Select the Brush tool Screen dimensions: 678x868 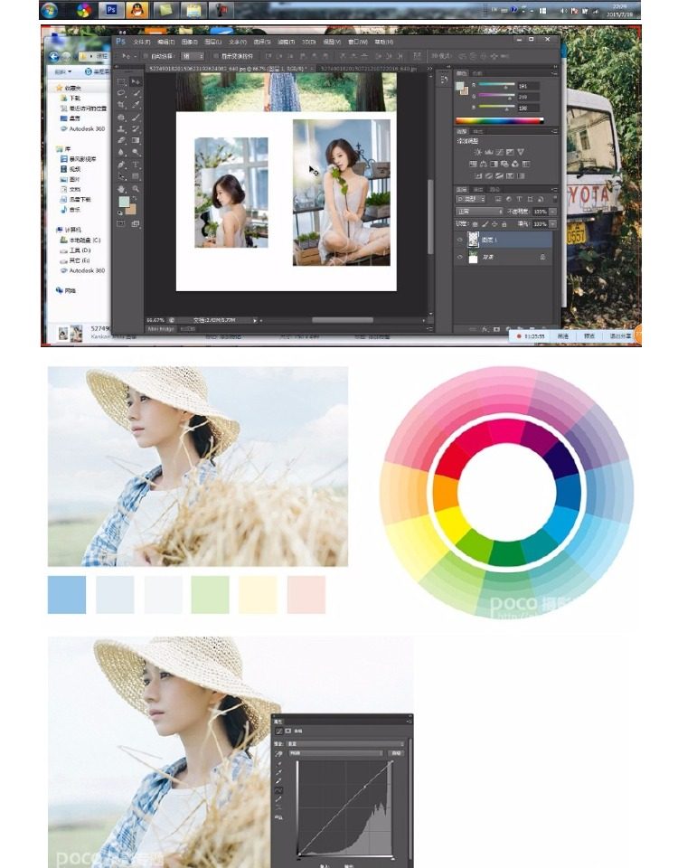136,118
